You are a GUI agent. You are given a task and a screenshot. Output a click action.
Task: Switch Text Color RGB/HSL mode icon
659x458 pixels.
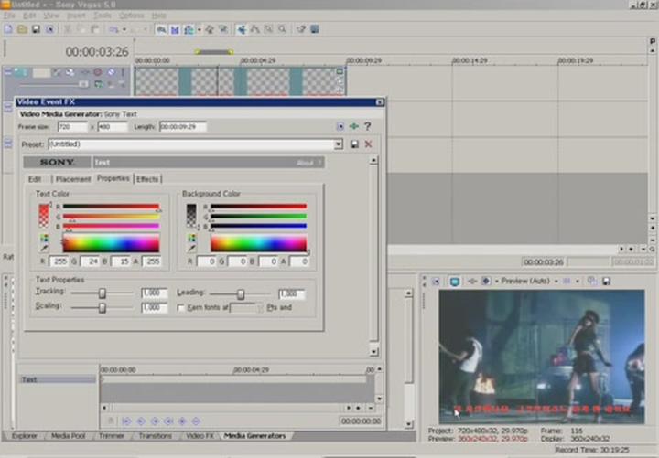click(44, 238)
